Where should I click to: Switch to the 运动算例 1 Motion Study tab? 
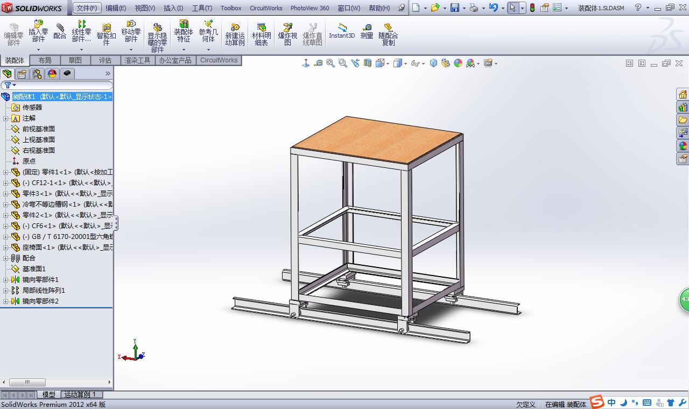point(80,394)
